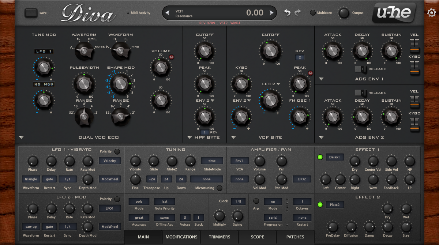Open the VCF BITE module menu triangle

click(233, 137)
